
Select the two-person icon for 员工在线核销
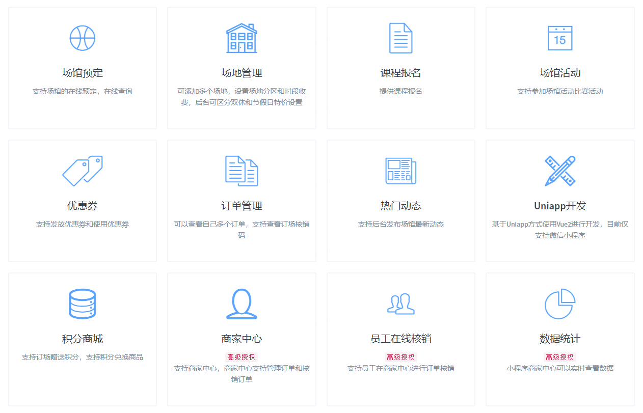(400, 304)
